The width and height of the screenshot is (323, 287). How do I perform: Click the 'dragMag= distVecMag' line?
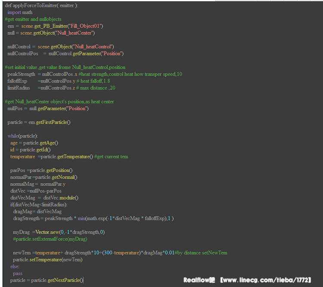[x=37, y=212]
